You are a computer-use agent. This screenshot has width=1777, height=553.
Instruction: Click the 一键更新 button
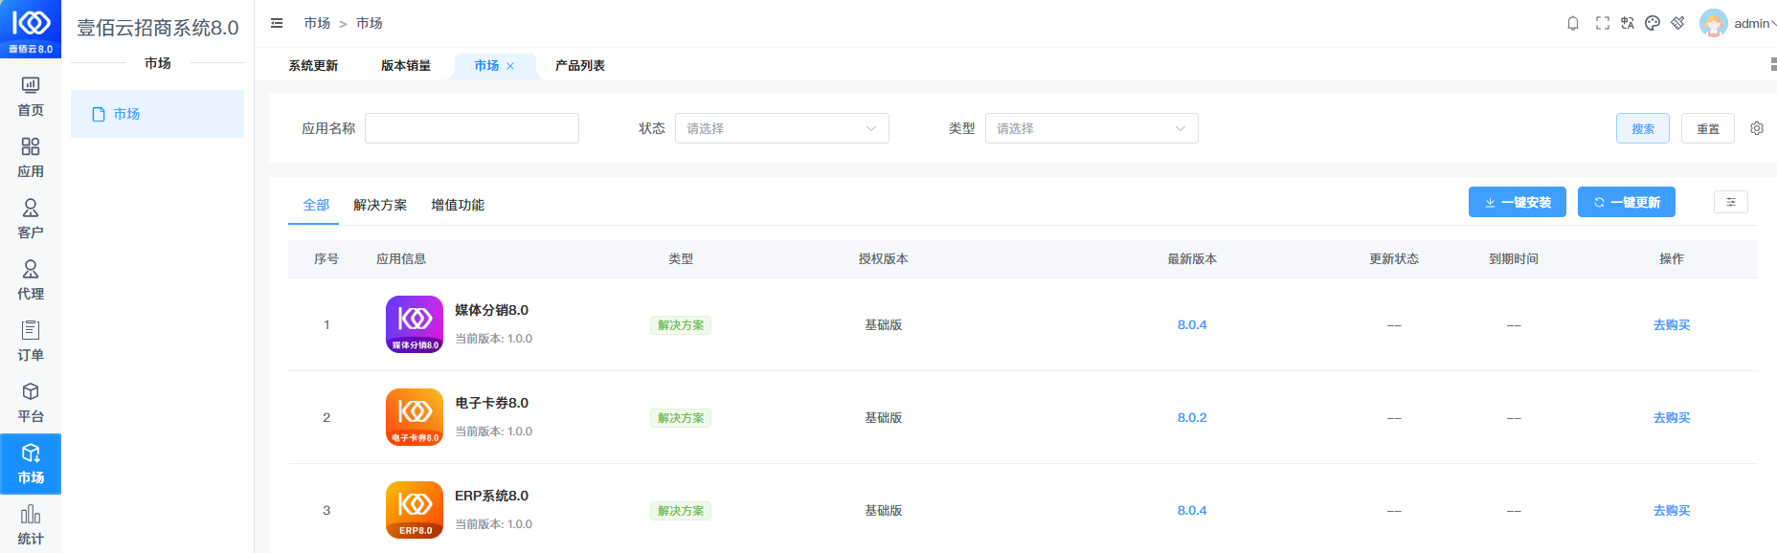(x=1627, y=202)
